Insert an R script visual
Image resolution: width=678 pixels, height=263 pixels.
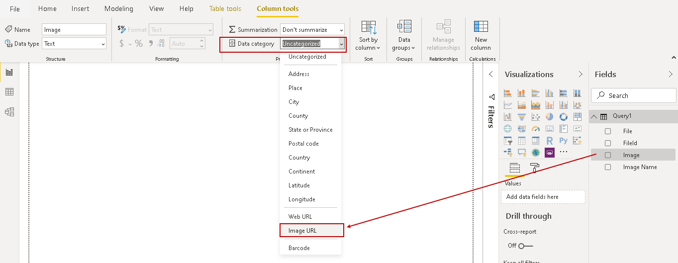coord(550,141)
